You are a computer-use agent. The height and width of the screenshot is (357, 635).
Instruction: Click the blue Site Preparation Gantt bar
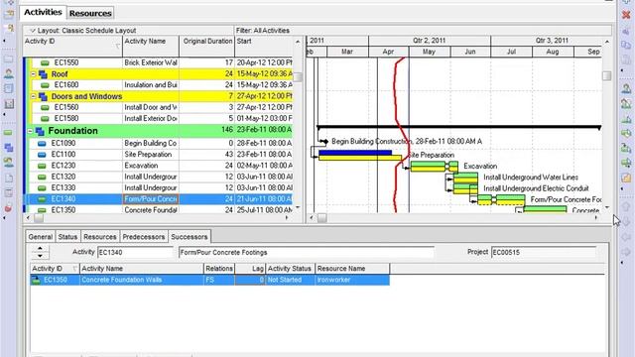(x=355, y=153)
